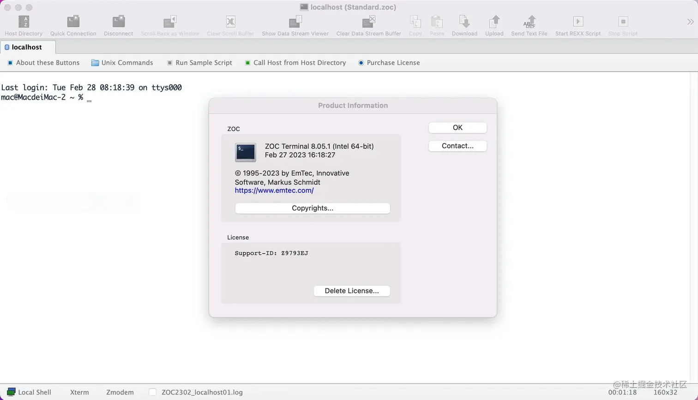Click the Contact... button
This screenshot has width=698, height=400.
[457, 146]
